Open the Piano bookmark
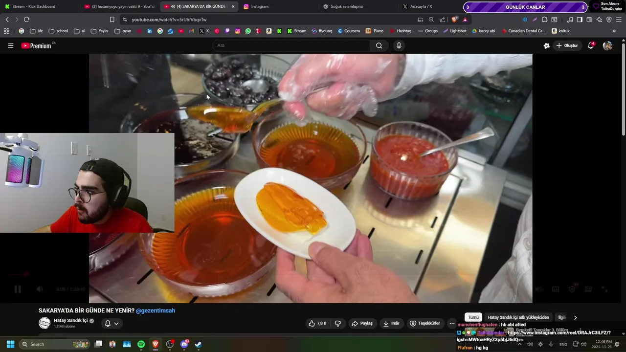626x352 pixels. [x=374, y=31]
